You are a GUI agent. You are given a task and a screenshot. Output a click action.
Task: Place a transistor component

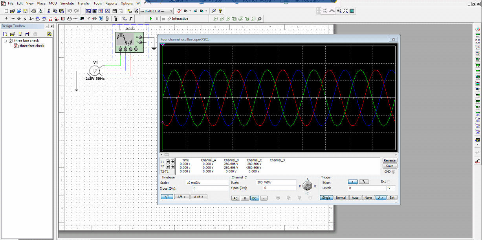point(25,18)
